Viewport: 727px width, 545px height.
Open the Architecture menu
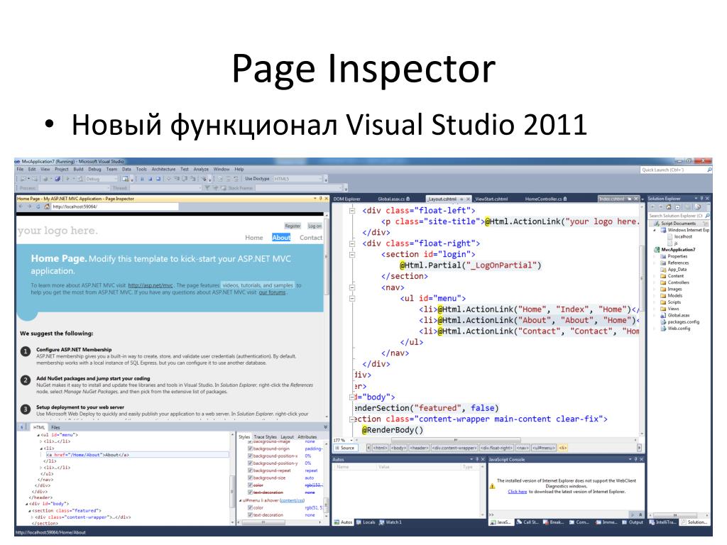(x=163, y=169)
